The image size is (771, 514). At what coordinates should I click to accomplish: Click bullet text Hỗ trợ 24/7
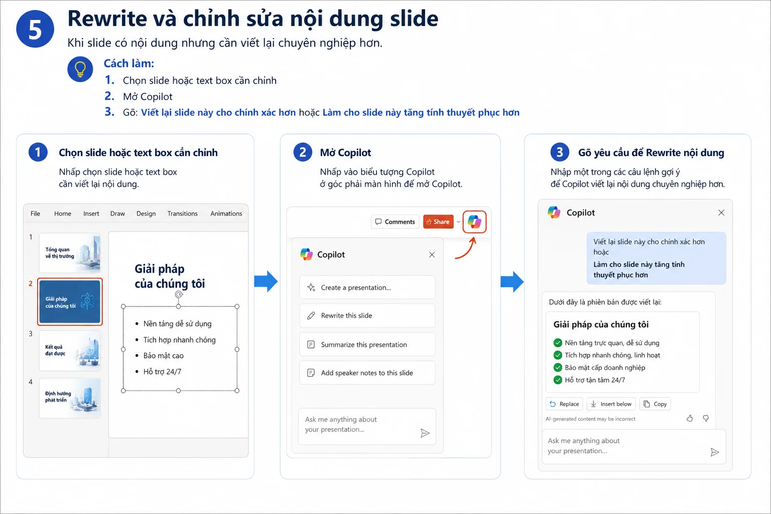point(162,371)
